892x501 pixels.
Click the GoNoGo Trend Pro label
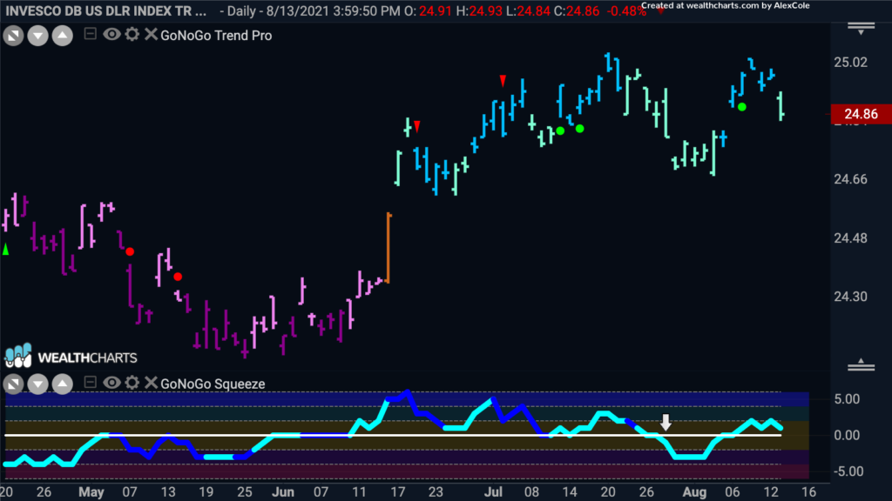pos(216,35)
